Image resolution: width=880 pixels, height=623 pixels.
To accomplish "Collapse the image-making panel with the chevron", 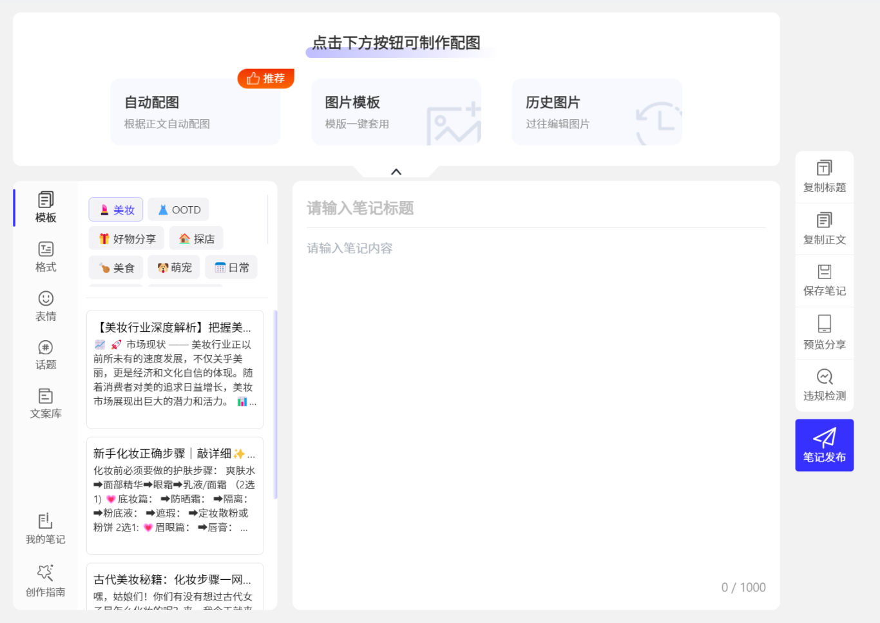I will coord(396,172).
